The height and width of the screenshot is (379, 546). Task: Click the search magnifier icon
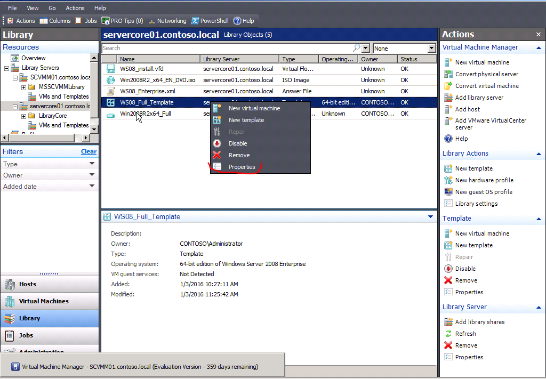pyautogui.click(x=357, y=47)
